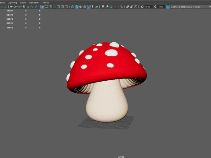This screenshot has height=158, width=211.
Task: Click the Gamma reset icon
Action: pos(155,7)
